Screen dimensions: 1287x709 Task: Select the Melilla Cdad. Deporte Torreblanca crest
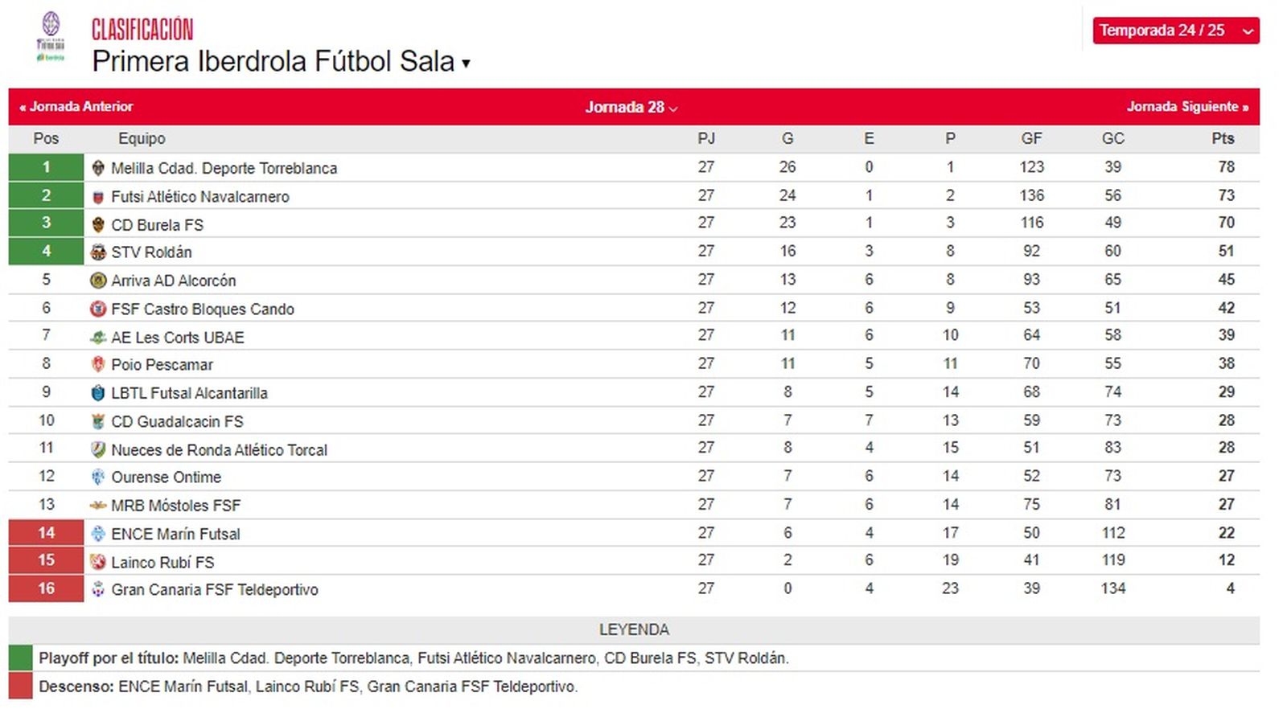(x=98, y=168)
